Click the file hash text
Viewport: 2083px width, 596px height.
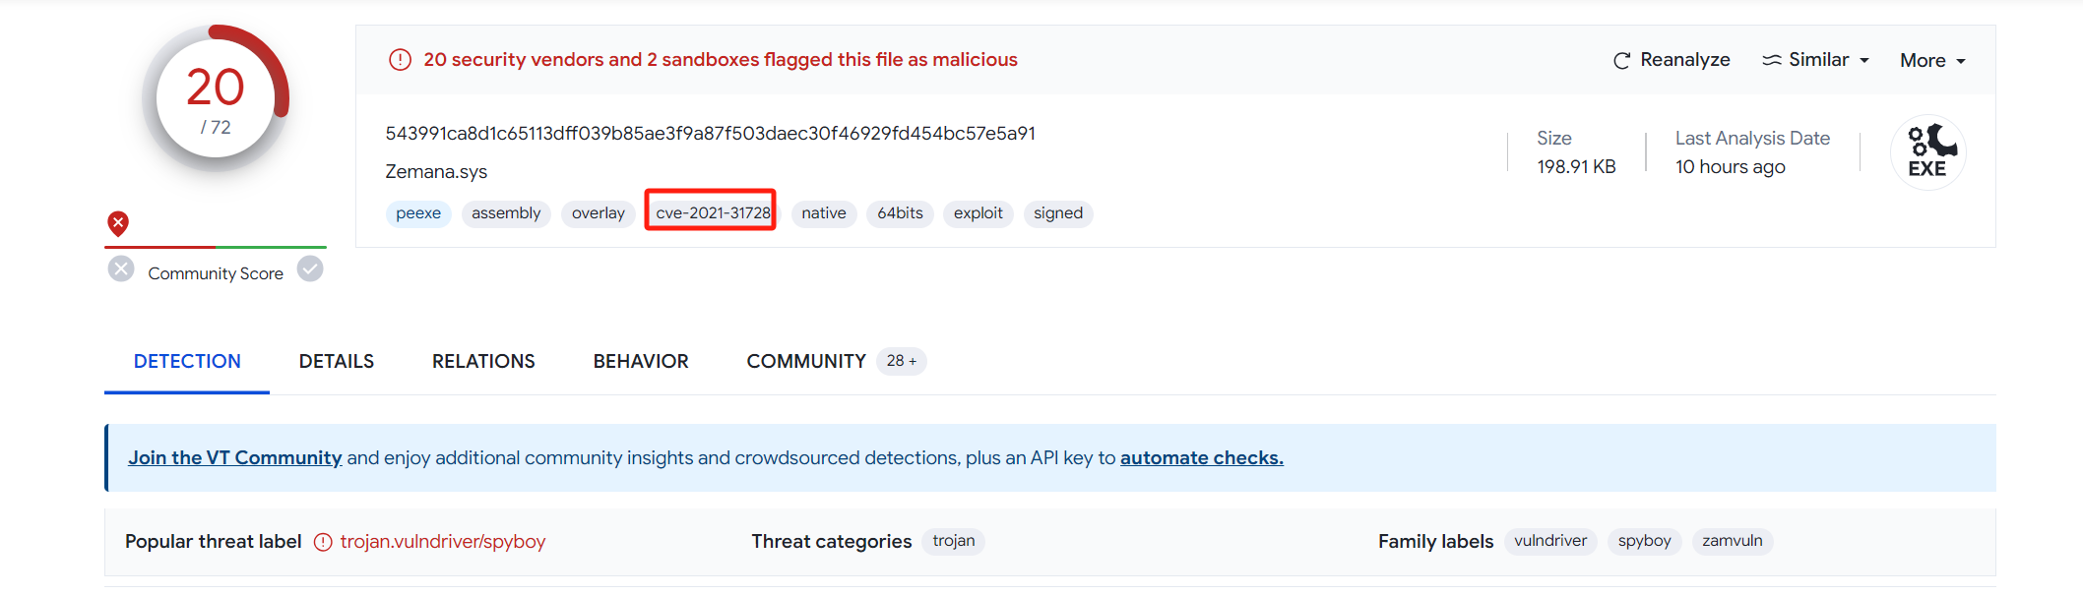click(x=710, y=133)
